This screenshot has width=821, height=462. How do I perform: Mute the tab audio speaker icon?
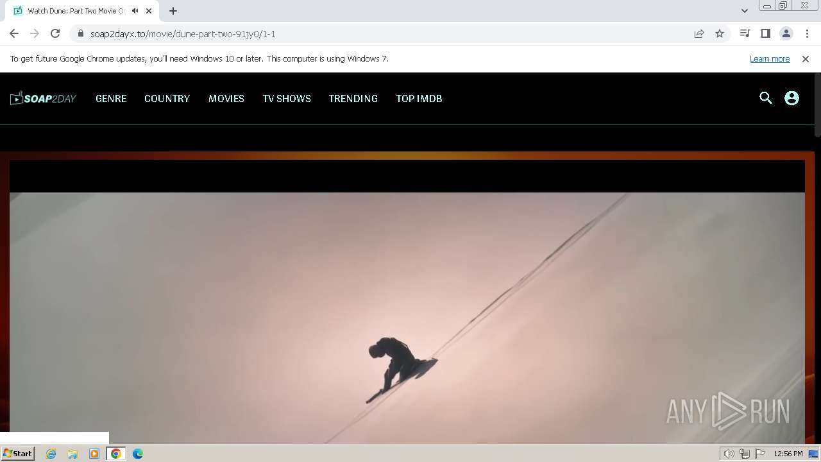click(135, 11)
